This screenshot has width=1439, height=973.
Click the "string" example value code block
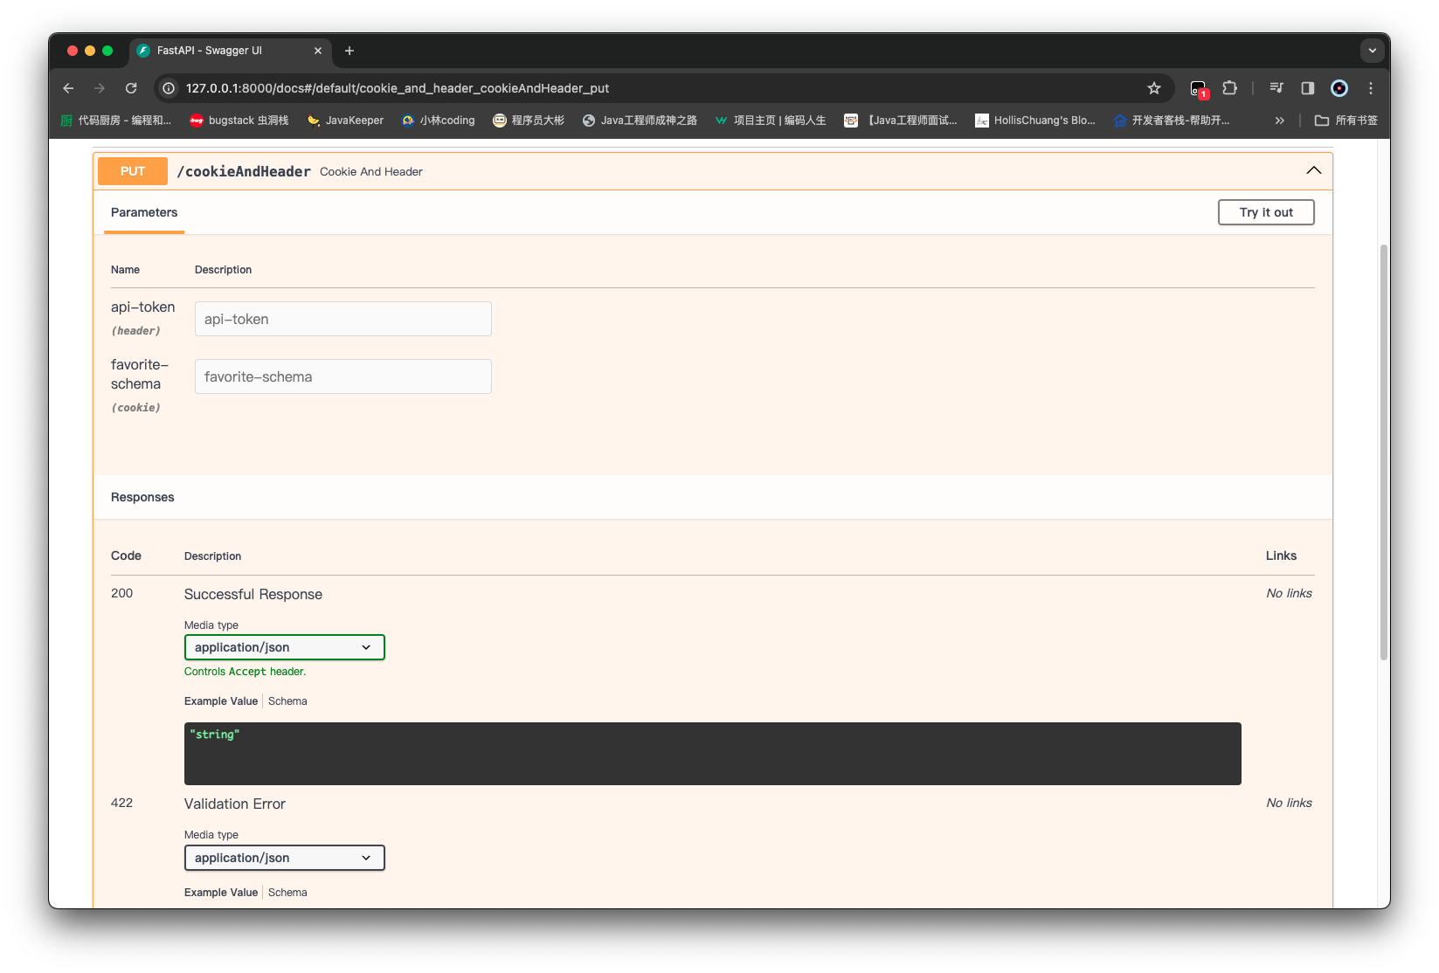point(713,754)
